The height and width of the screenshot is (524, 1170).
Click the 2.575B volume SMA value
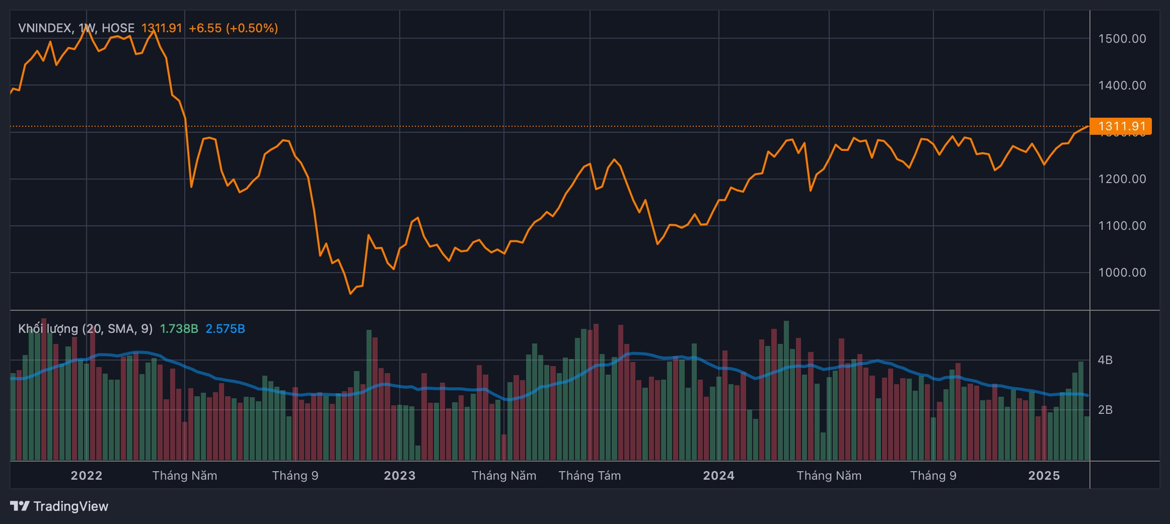tap(225, 329)
